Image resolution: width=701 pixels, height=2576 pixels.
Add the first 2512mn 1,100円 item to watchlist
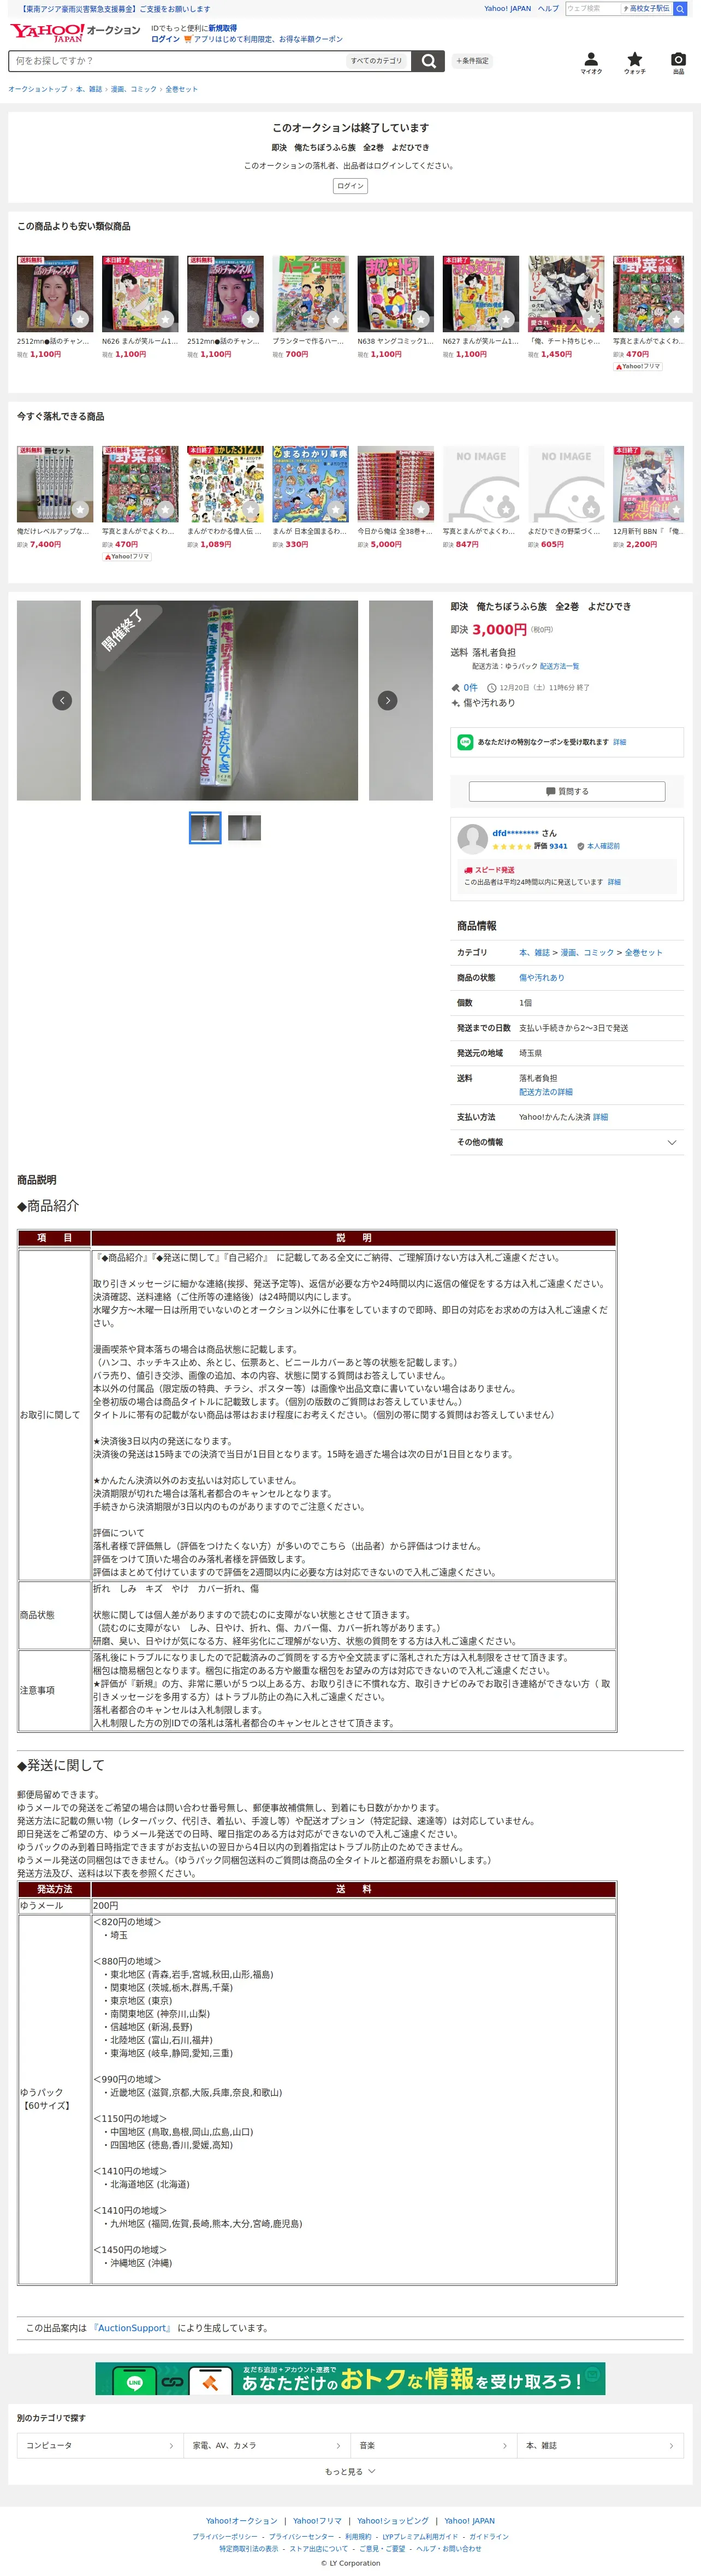80,319
